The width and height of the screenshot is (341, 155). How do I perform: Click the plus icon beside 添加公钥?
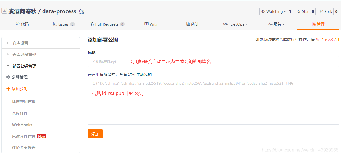pyautogui.click(x=8, y=89)
